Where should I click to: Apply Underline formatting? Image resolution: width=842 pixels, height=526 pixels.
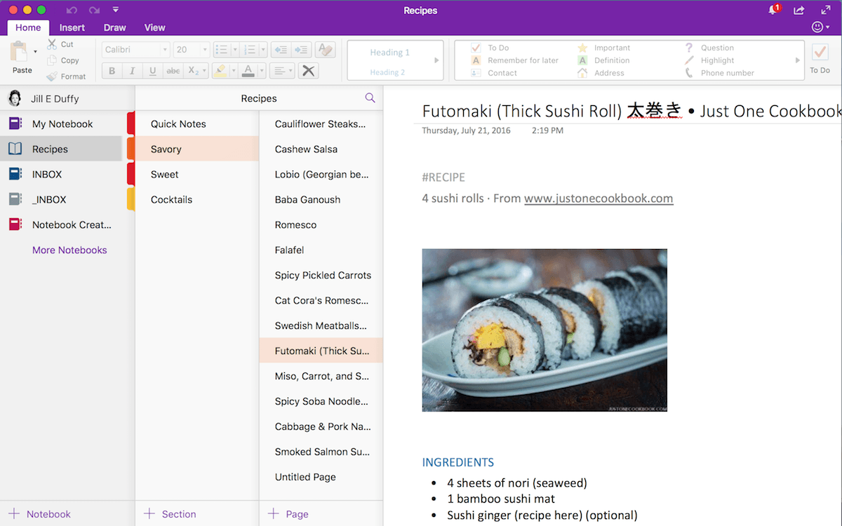tap(152, 71)
